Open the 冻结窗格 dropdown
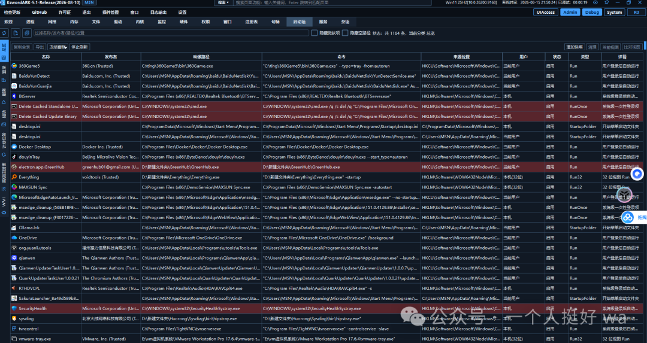The width and height of the screenshot is (647, 343). (58, 47)
